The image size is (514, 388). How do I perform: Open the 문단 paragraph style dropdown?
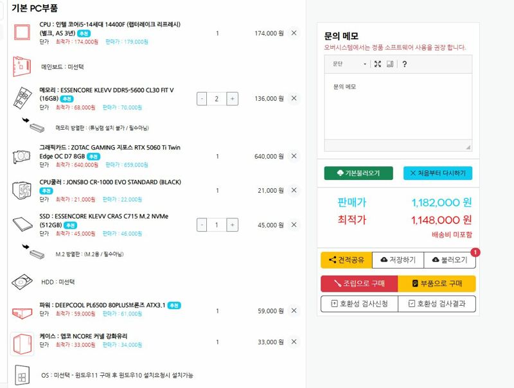pyautogui.click(x=349, y=64)
